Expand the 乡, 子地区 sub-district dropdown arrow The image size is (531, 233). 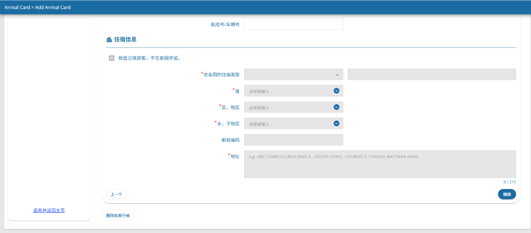pyautogui.click(x=336, y=123)
